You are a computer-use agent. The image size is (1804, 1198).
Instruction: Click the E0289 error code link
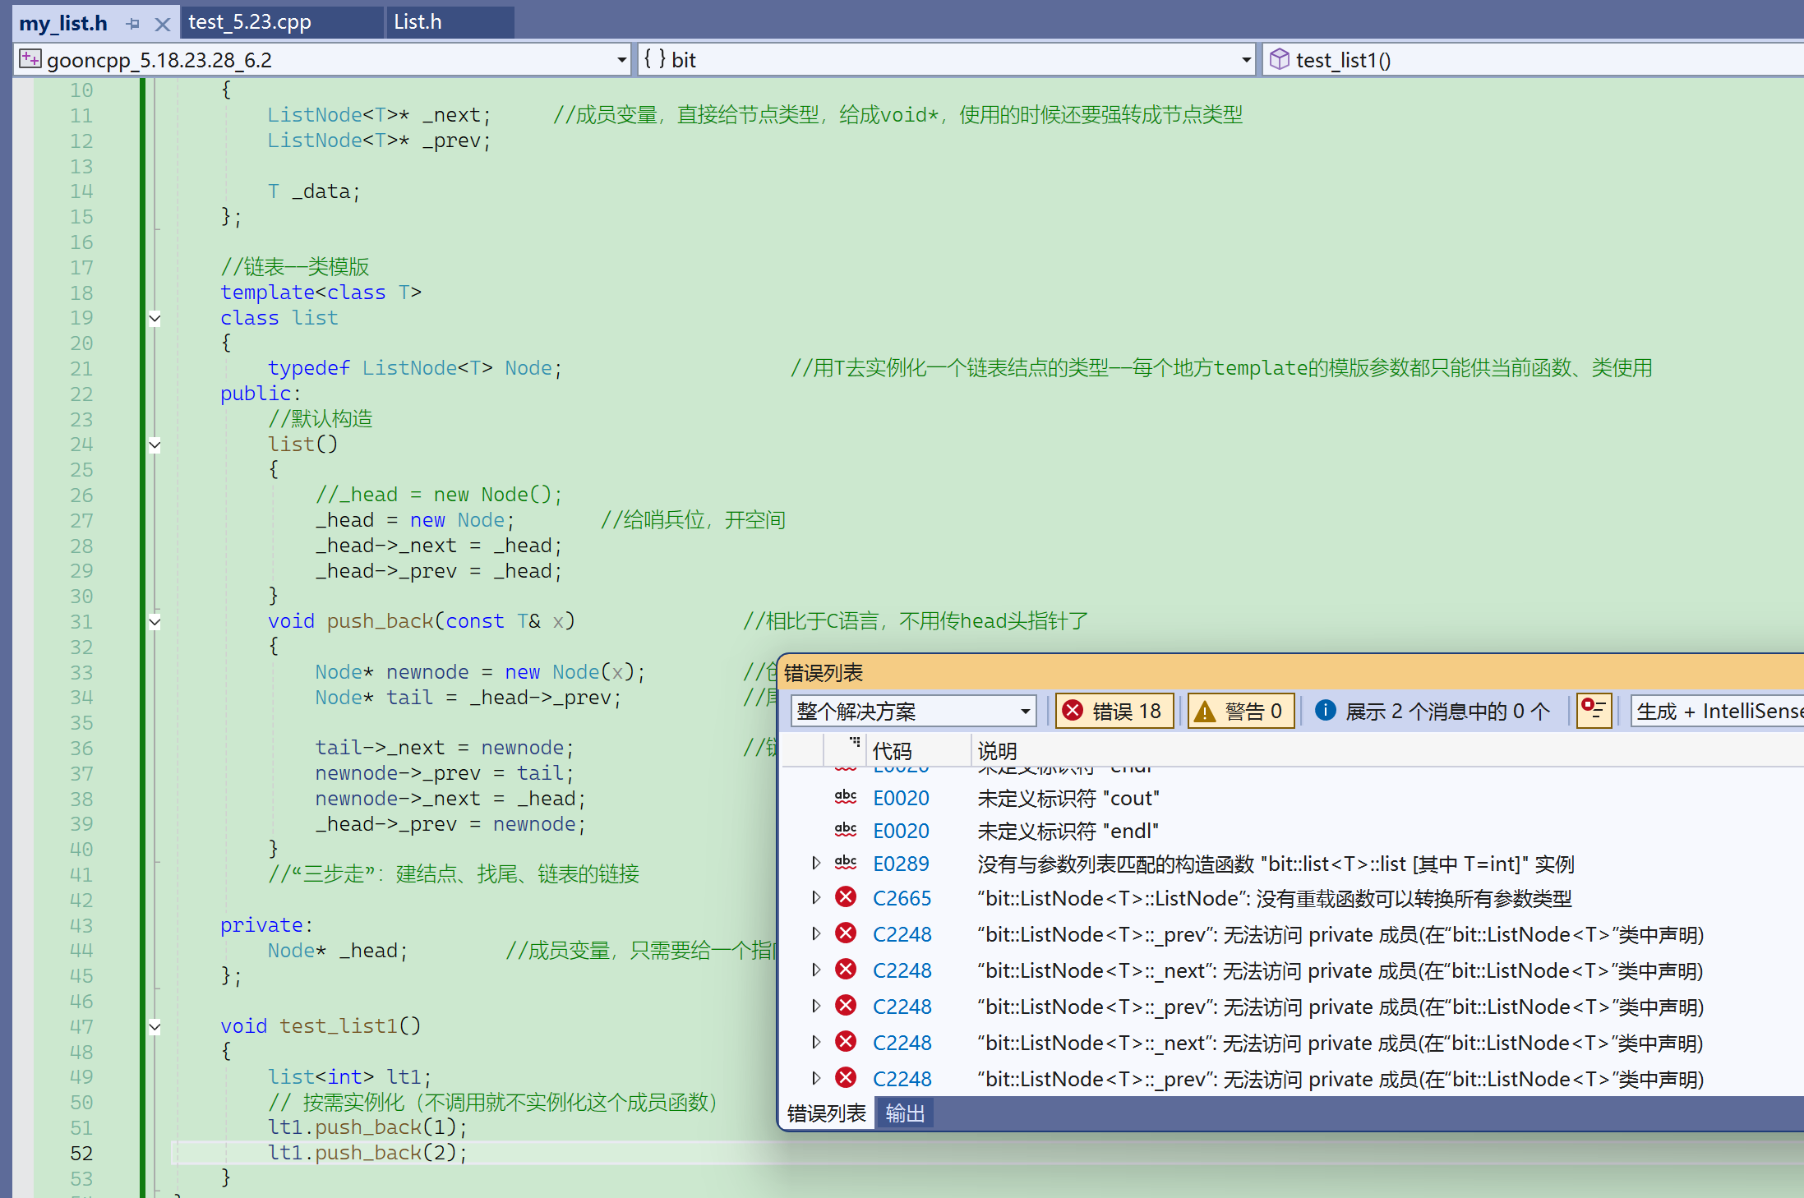pyautogui.click(x=901, y=864)
